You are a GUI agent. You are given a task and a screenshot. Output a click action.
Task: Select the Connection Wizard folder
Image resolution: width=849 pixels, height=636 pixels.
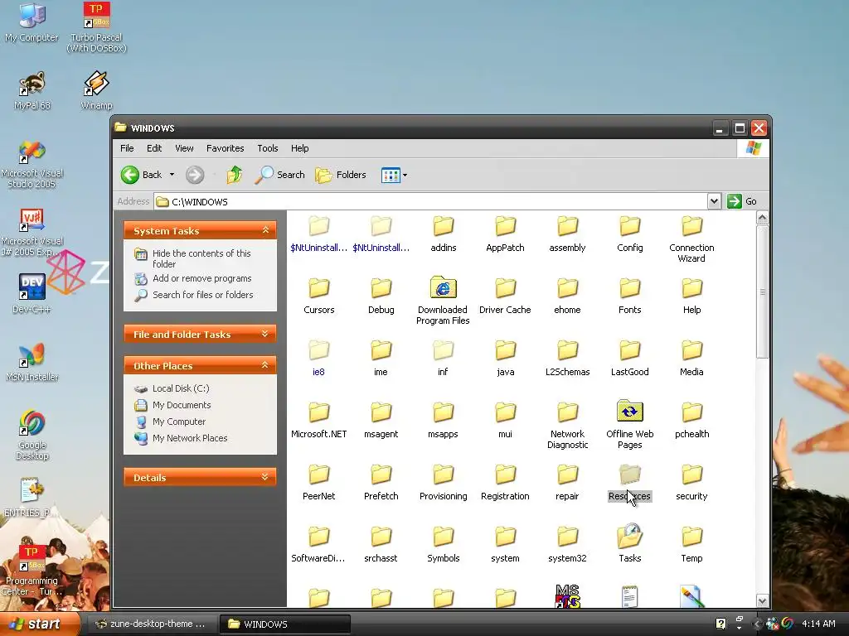pos(691,239)
